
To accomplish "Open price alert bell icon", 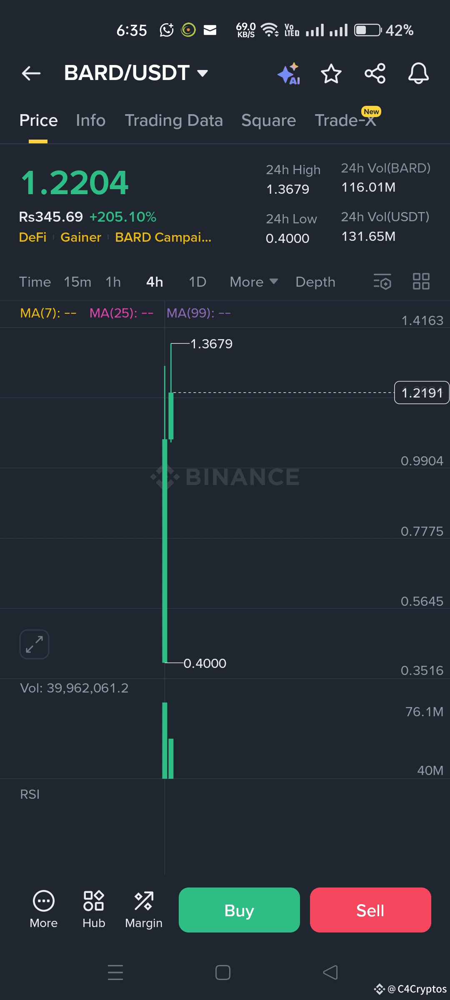I will coord(418,74).
